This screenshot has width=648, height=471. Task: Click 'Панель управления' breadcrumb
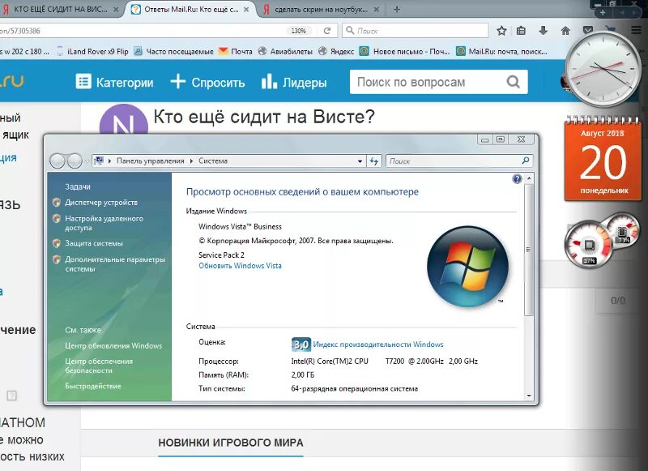[x=150, y=161]
